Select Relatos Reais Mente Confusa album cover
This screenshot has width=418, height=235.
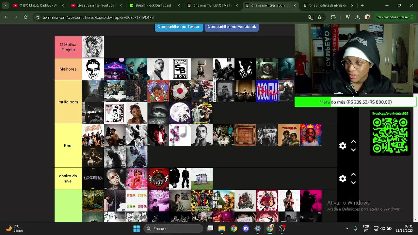coord(180,201)
